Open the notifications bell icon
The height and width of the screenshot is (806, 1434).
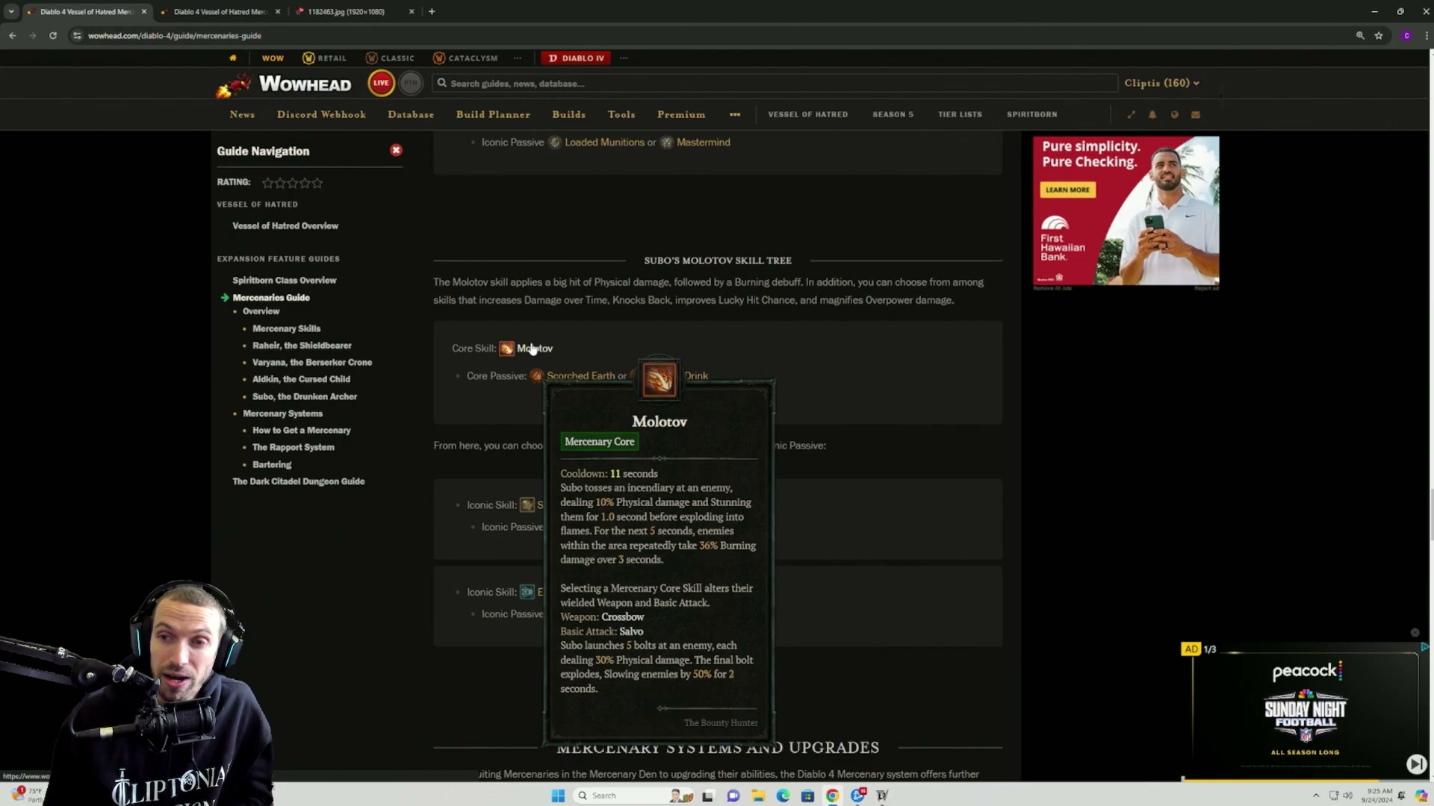click(x=1152, y=114)
